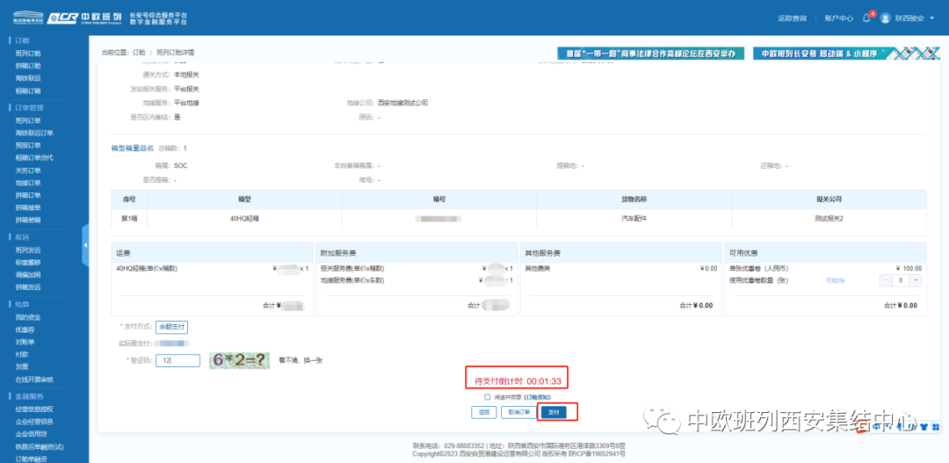Image resolution: width=949 pixels, height=463 pixels.
Task: Open 发票 in the sidebar
Action: (22, 366)
